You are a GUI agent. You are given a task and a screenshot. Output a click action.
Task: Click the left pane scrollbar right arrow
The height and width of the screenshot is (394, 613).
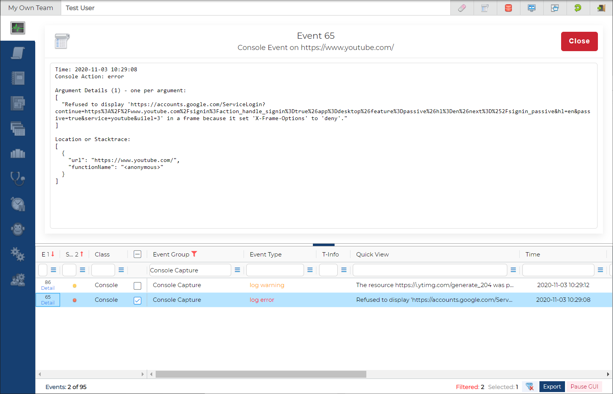[142, 374]
